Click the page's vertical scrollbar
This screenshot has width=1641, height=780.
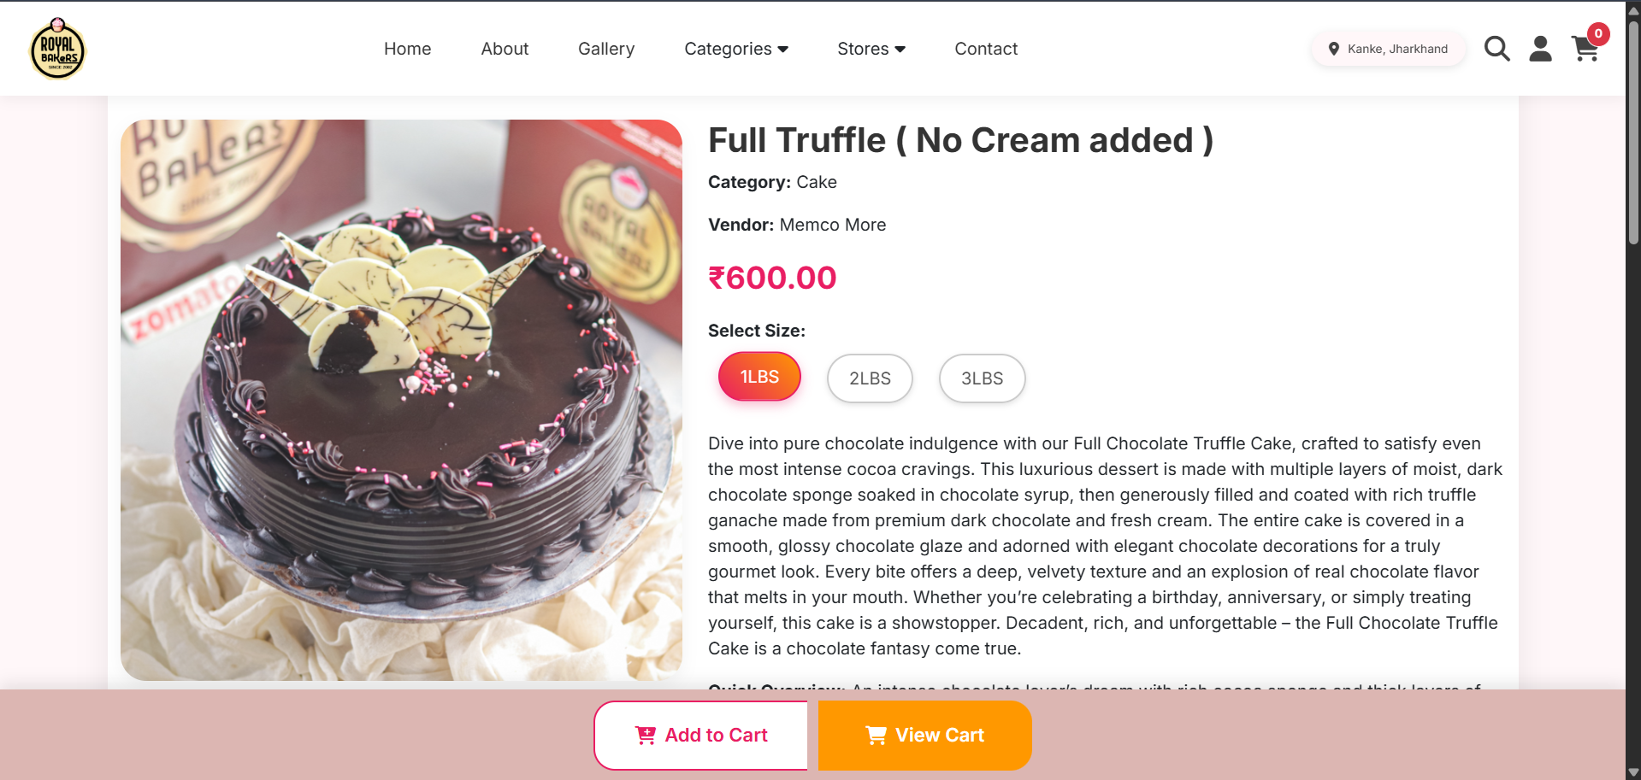(1633, 128)
